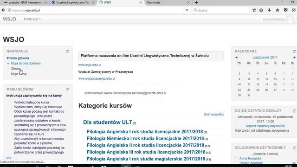Image resolution: width=297 pixels, height=167 pixels.
Task: Click the WSJO brand link in header
Action: click(x=9, y=19)
